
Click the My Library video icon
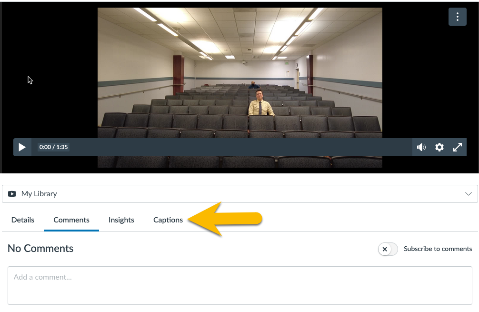(x=12, y=194)
